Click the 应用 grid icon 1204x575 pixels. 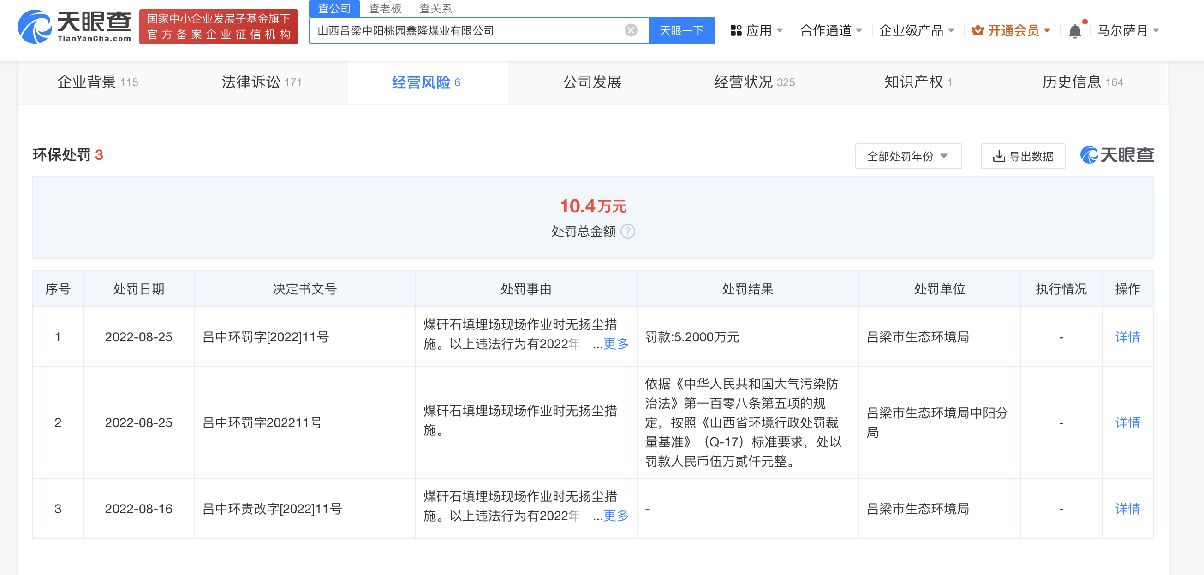coord(736,31)
